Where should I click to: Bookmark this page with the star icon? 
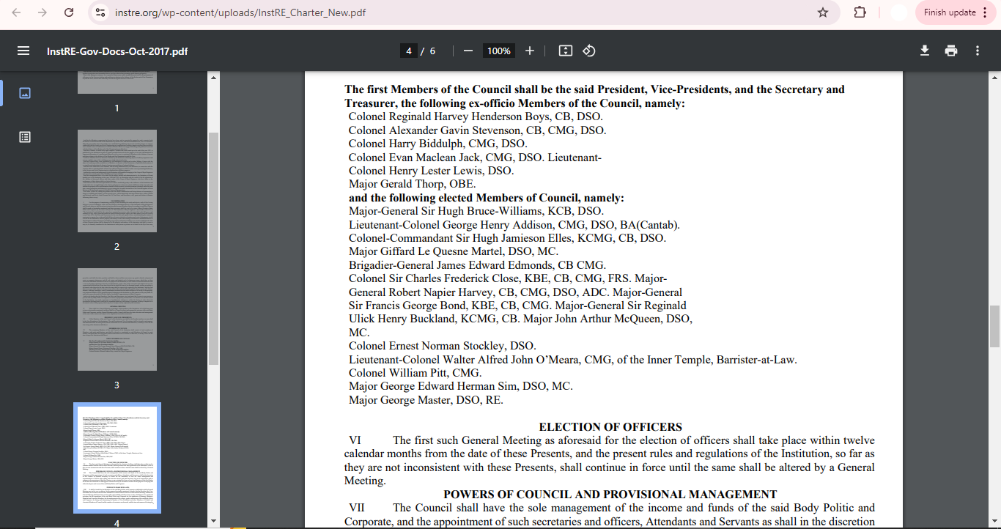click(823, 12)
